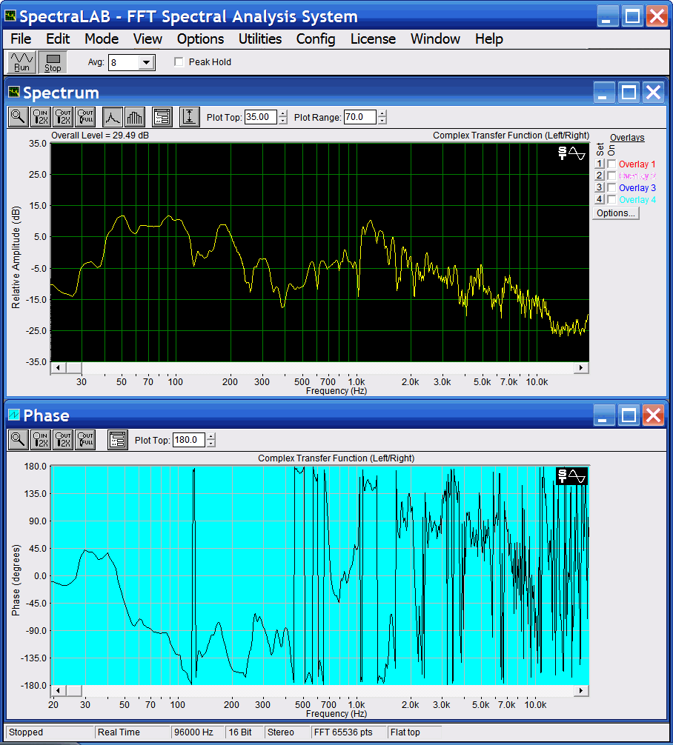Switch Spectrum to bar graph display
The image size is (673, 745).
pyautogui.click(x=134, y=116)
